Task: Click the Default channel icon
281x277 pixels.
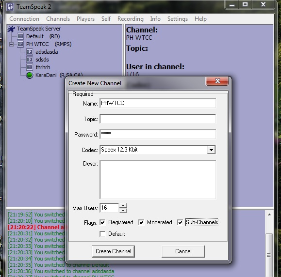Action: click(x=20, y=36)
